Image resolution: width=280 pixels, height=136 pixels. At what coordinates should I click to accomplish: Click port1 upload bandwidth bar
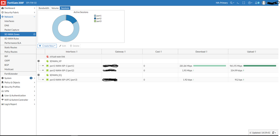click(x=260, y=66)
